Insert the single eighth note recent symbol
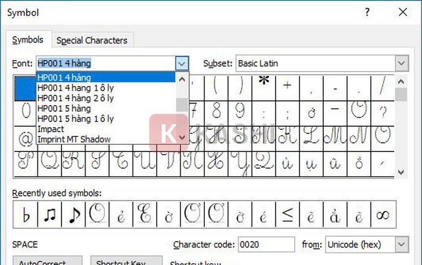This screenshot has width=422, height=265. pyautogui.click(x=73, y=215)
